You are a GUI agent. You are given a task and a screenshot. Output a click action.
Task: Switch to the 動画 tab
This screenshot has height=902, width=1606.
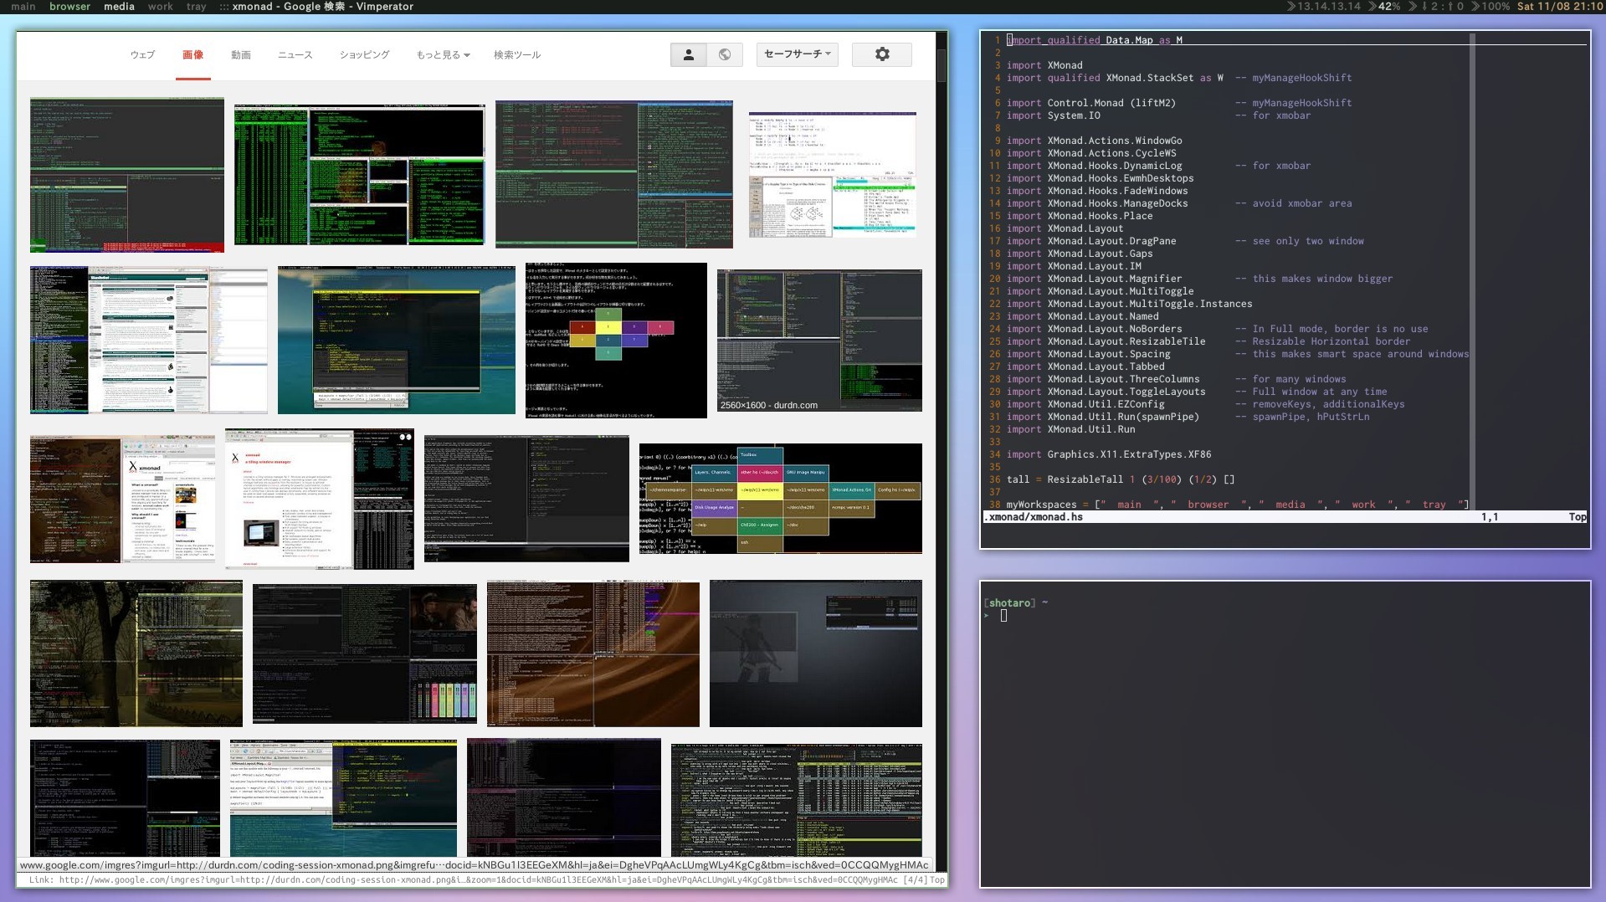click(x=240, y=54)
